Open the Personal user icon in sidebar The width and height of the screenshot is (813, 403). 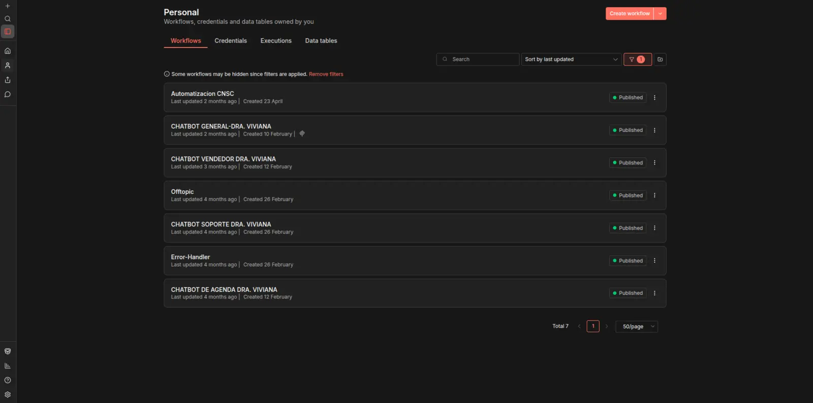tap(8, 65)
